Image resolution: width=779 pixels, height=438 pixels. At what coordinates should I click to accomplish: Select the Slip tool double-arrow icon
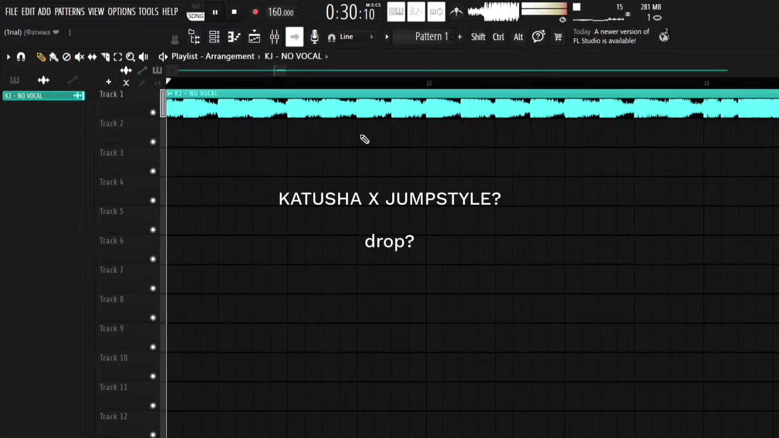(93, 57)
